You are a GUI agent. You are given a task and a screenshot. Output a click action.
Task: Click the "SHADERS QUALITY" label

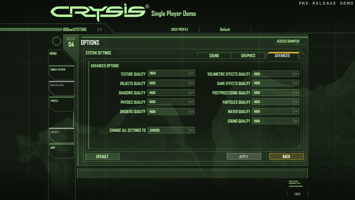click(x=133, y=111)
